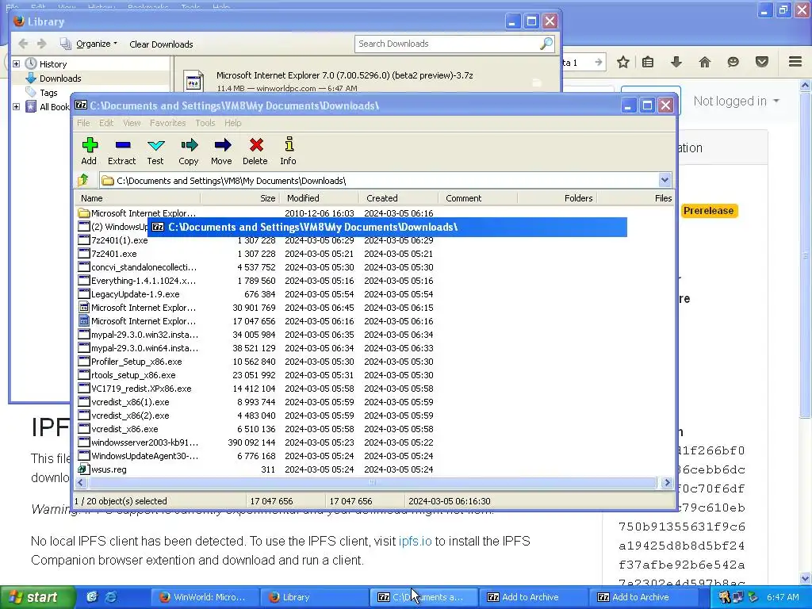
Task: Click the Firefox bookmark star icon
Action: point(623,62)
